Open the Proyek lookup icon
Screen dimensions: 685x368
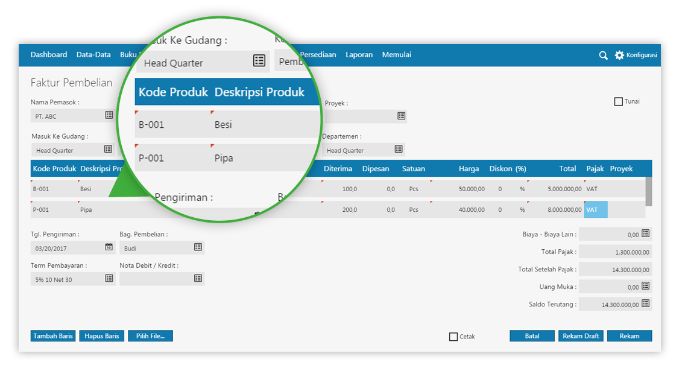(401, 116)
